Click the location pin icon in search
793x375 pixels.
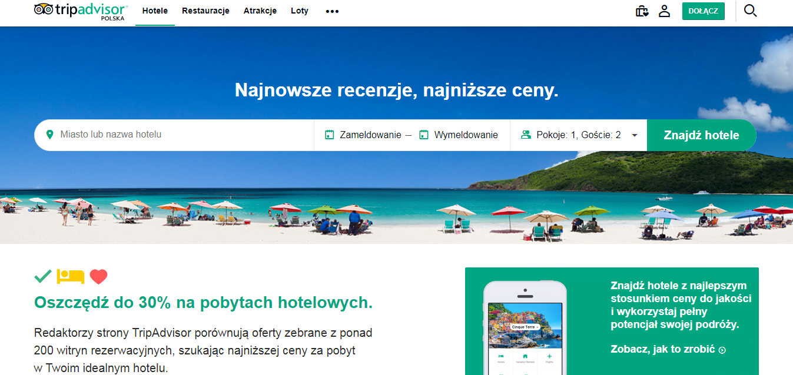(49, 135)
